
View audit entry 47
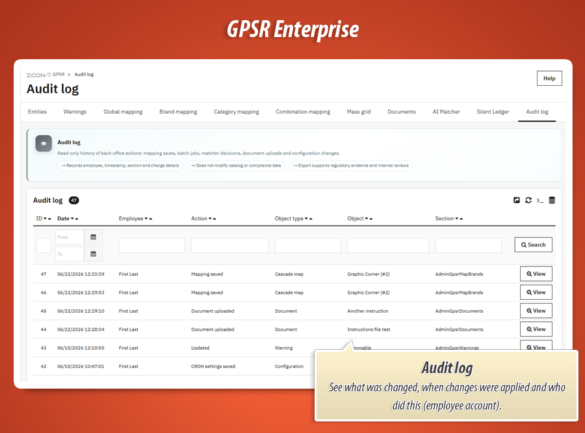tap(536, 274)
